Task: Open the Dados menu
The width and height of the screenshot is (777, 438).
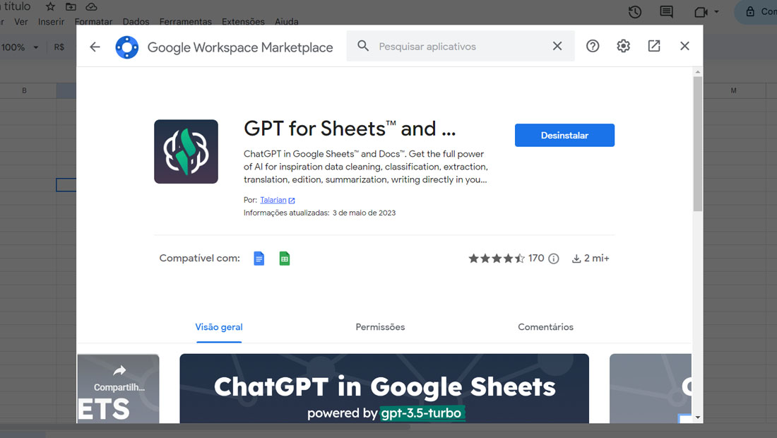Action: (136, 22)
